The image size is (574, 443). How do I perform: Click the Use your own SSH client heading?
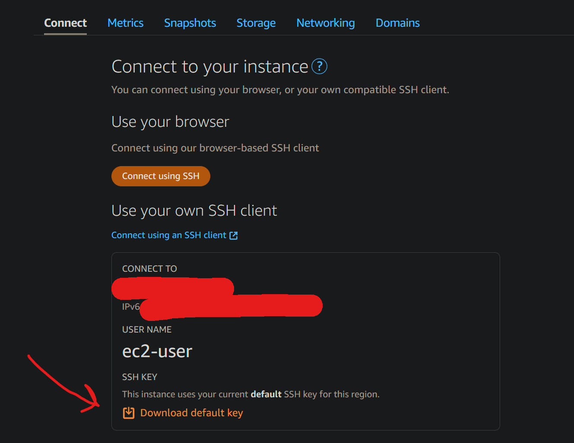[x=194, y=211]
